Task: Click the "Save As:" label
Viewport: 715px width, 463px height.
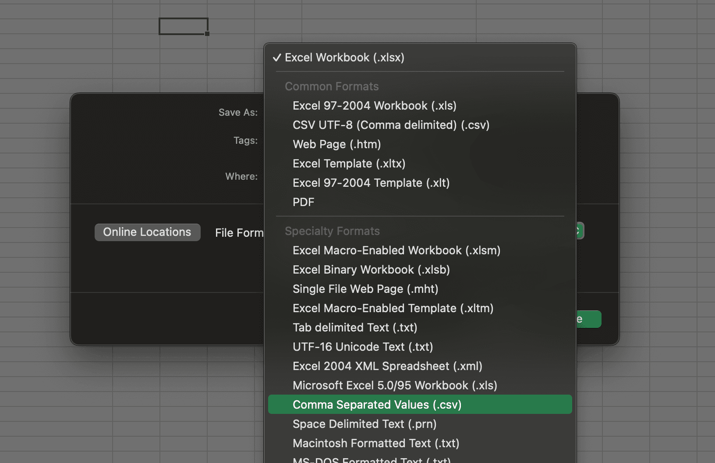Action: [x=238, y=113]
